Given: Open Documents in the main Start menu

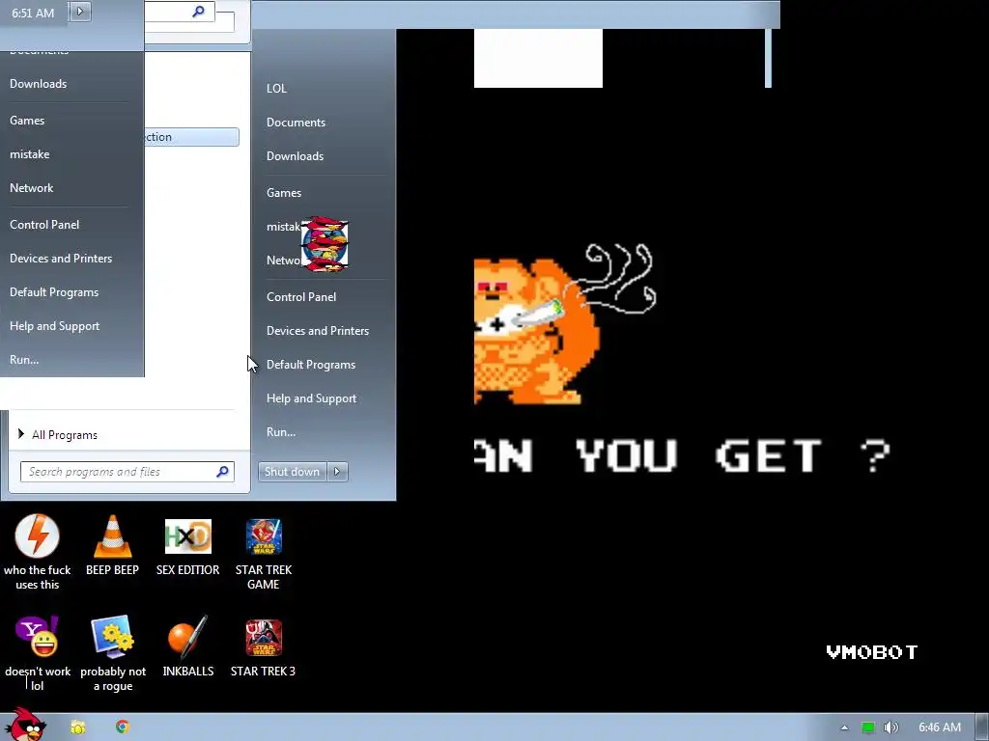Looking at the screenshot, I should 296,123.
